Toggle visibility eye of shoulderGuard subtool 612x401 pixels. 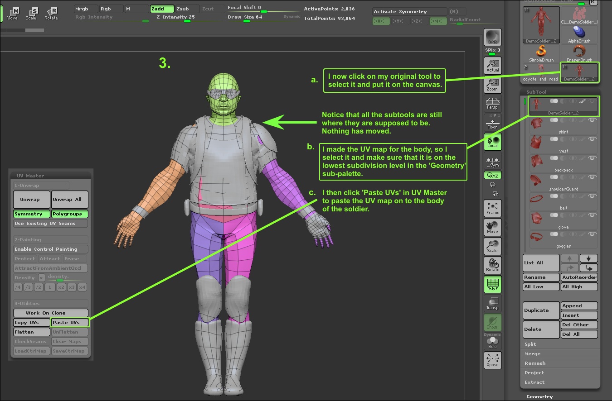tap(592, 177)
